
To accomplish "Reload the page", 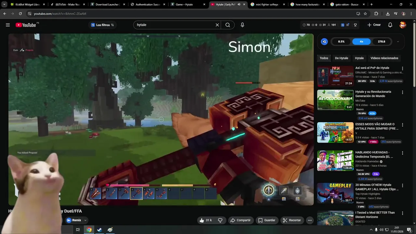I will click(x=20, y=14).
